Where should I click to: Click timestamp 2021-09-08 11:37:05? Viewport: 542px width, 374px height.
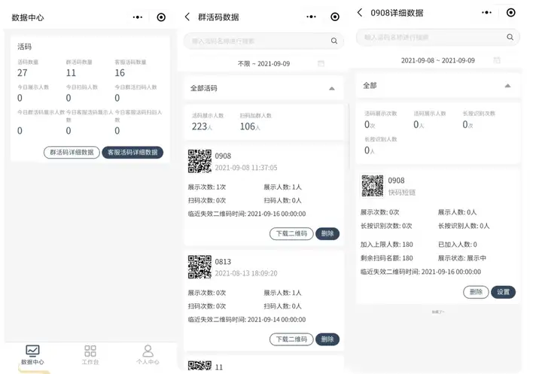(246, 168)
